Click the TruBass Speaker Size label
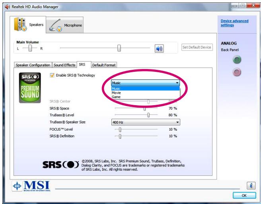The height and width of the screenshot is (204, 261). (x=67, y=122)
